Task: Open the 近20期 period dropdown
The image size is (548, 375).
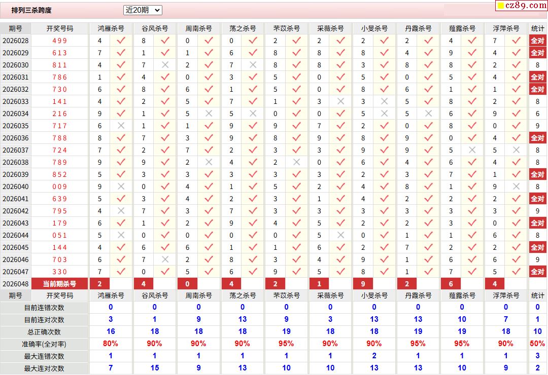Action: coord(143,10)
